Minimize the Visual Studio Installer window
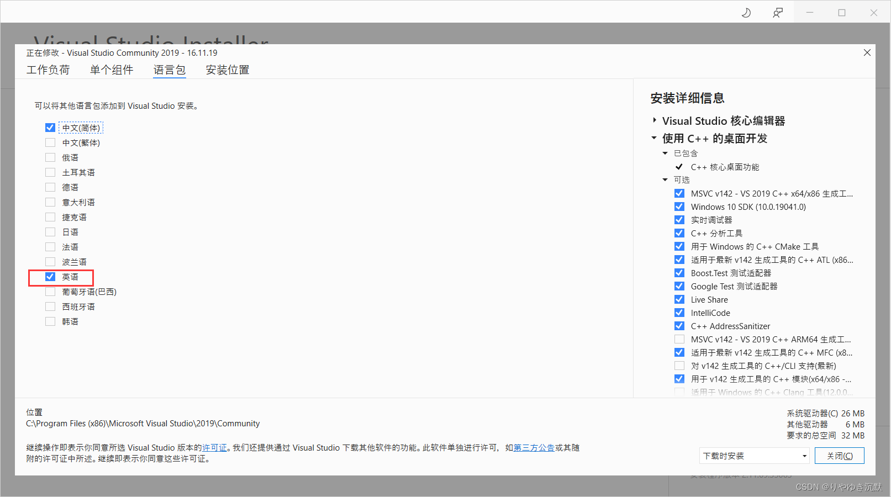Viewport: 891px width, 497px height. pyautogui.click(x=810, y=13)
